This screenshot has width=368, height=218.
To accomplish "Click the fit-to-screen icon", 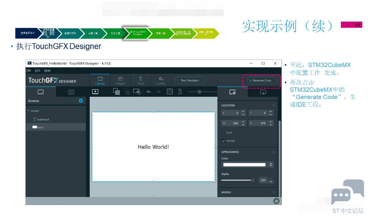I will point(170,92).
